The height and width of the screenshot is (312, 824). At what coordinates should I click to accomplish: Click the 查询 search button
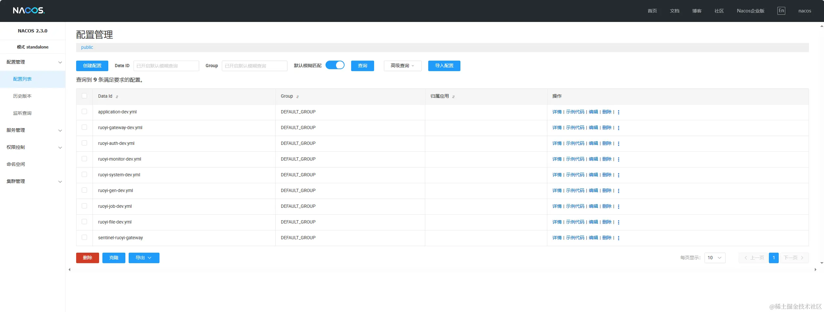pyautogui.click(x=363, y=66)
